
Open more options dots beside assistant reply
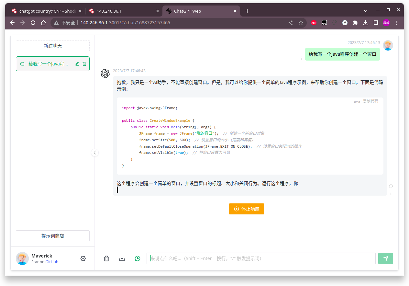(x=391, y=193)
